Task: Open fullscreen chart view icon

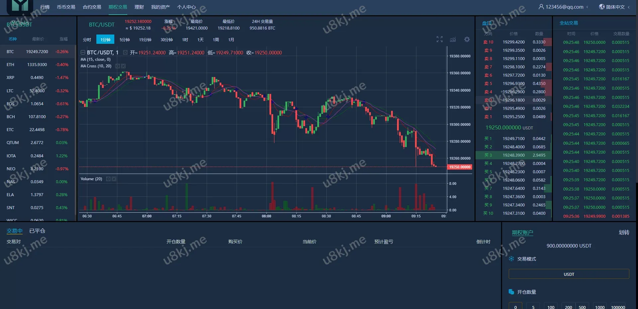Action: [x=439, y=39]
